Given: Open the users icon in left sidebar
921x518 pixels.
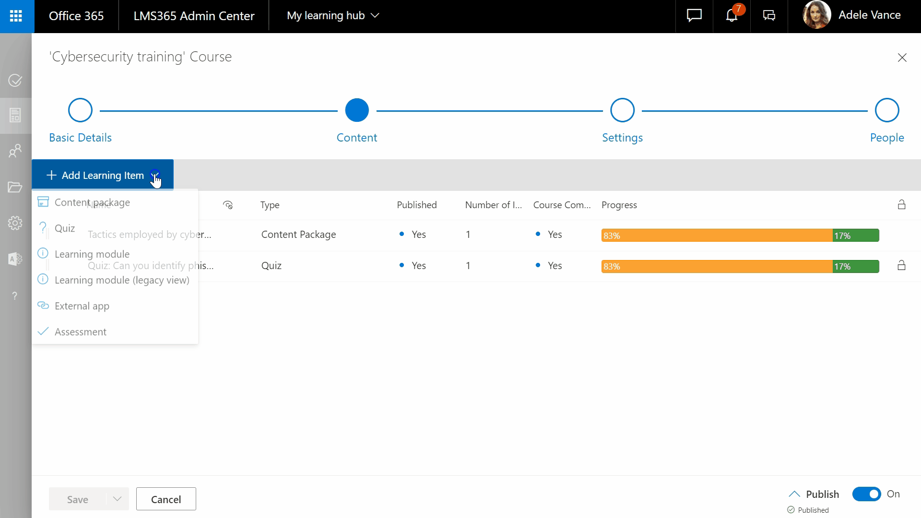Looking at the screenshot, I should click(15, 151).
